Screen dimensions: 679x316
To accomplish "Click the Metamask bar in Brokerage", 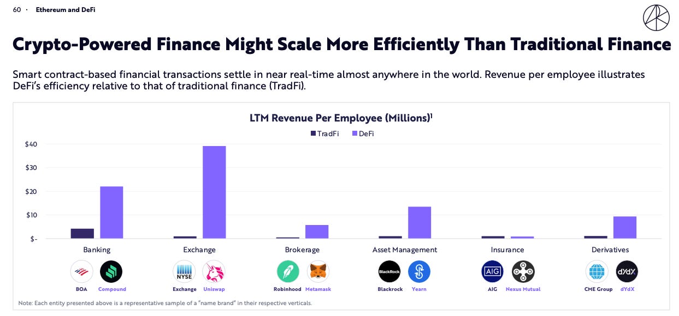I will tap(317, 232).
